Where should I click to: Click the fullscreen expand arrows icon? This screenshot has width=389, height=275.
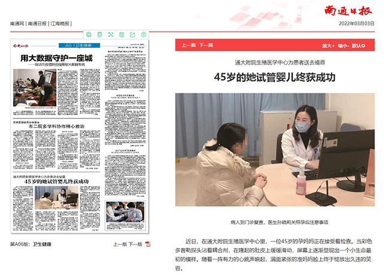tap(111, 35)
